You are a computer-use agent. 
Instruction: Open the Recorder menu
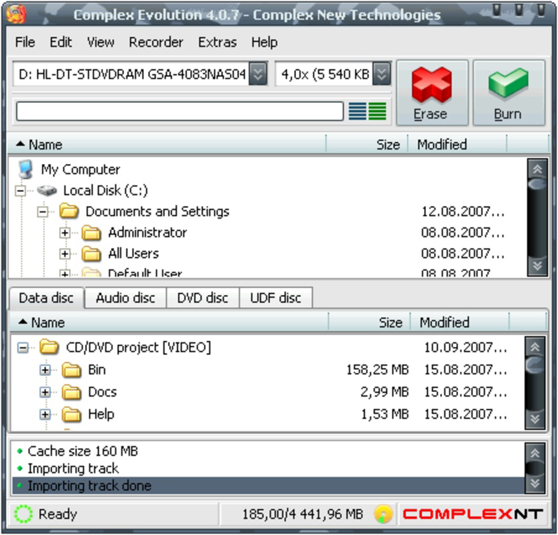point(156,42)
